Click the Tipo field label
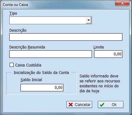Screen dimensions: 132x115 coord(13,13)
